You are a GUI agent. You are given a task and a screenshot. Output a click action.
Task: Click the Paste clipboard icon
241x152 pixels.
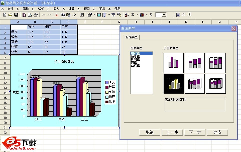coord(68,15)
